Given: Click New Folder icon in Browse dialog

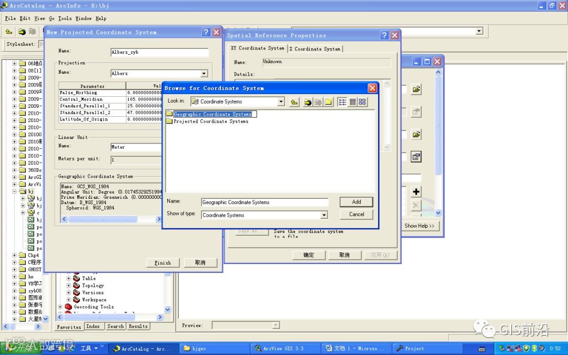Looking at the screenshot, I should 328,102.
